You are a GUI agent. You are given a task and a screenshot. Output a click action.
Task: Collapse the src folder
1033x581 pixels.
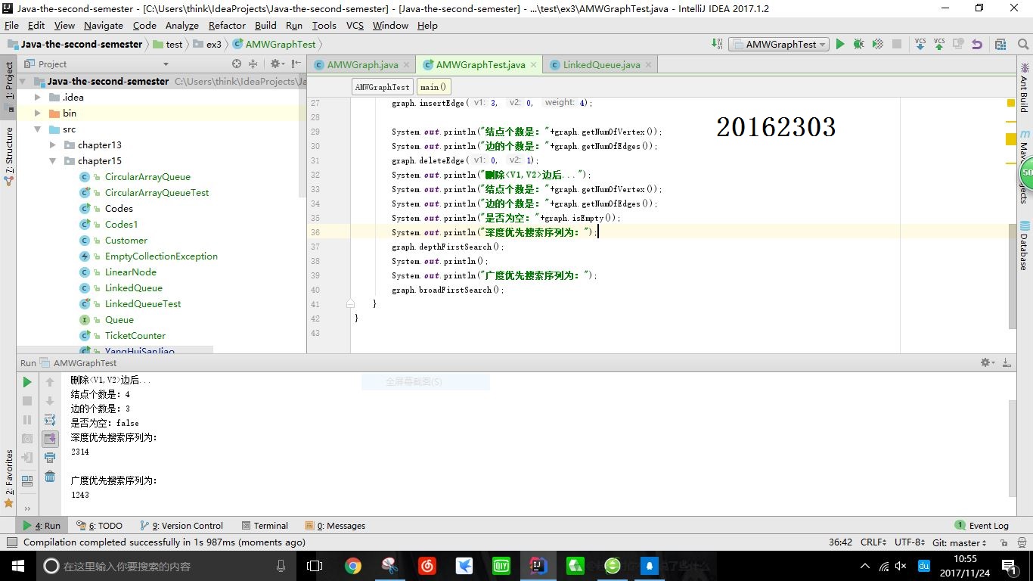pos(38,129)
